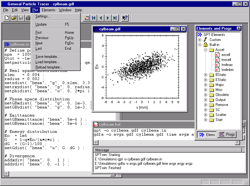Collapse the Accel folder node

206,50
